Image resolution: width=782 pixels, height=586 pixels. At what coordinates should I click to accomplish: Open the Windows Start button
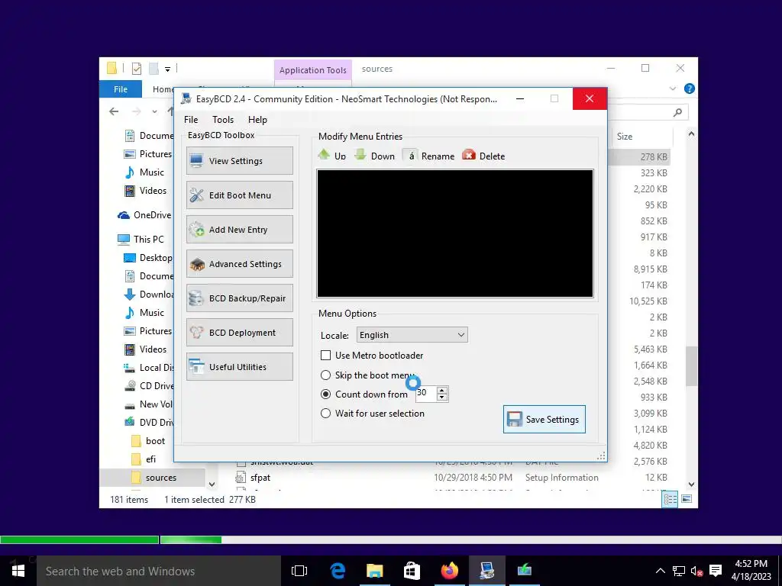pos(18,571)
